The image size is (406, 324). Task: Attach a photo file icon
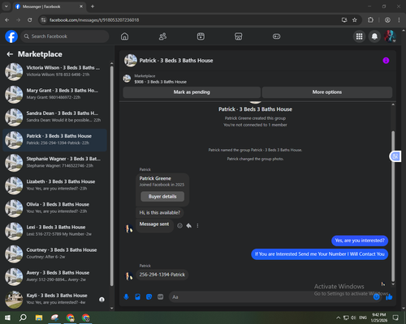click(x=137, y=297)
